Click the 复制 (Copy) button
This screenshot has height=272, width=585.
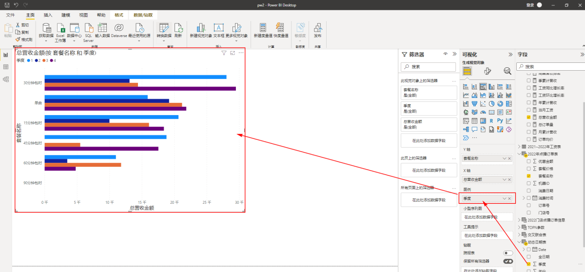tap(22, 32)
